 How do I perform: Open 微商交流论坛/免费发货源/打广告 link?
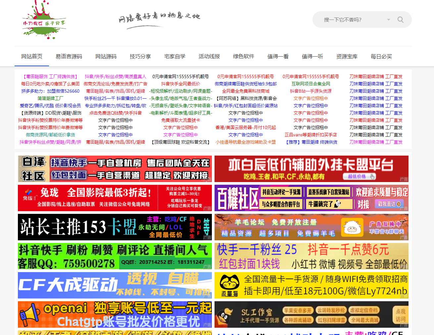(116, 84)
